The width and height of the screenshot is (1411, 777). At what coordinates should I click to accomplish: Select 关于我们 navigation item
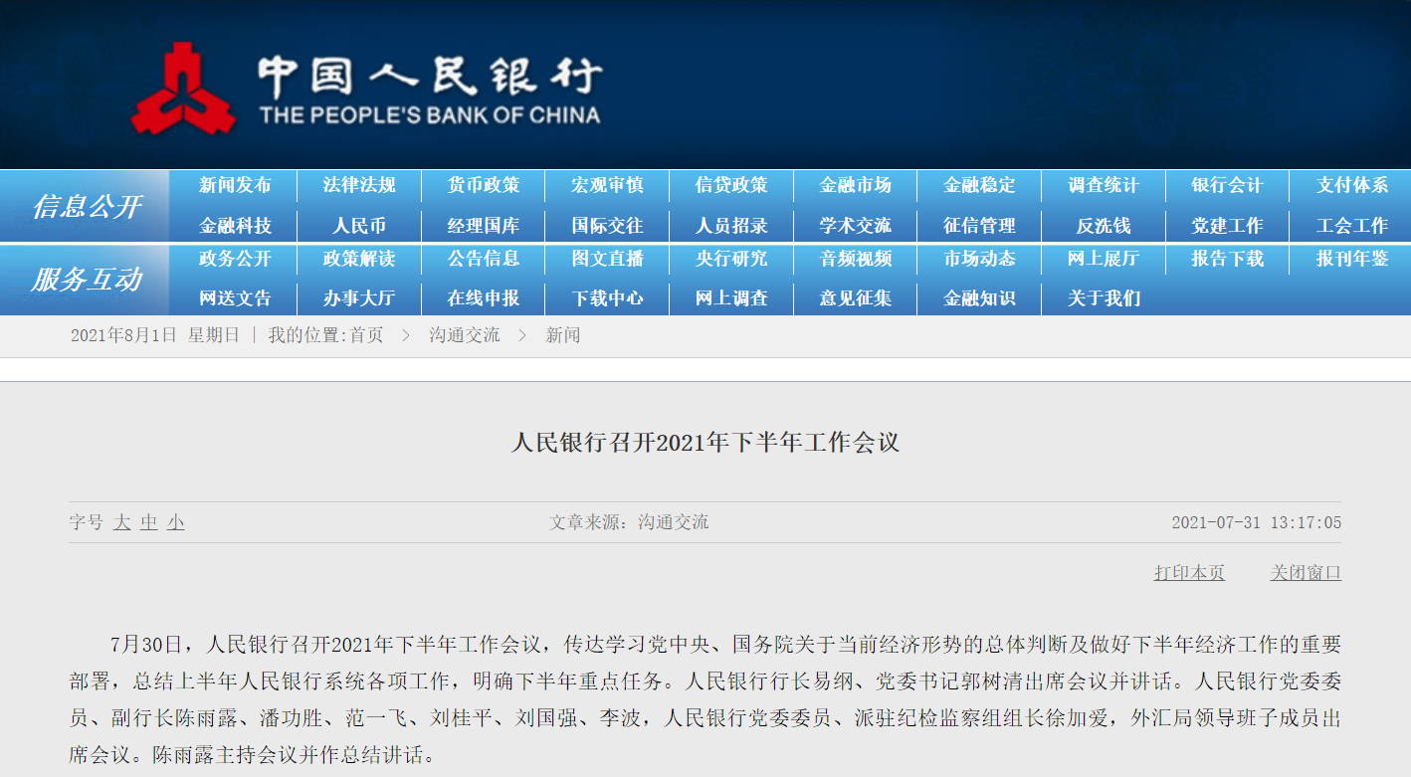(1104, 298)
